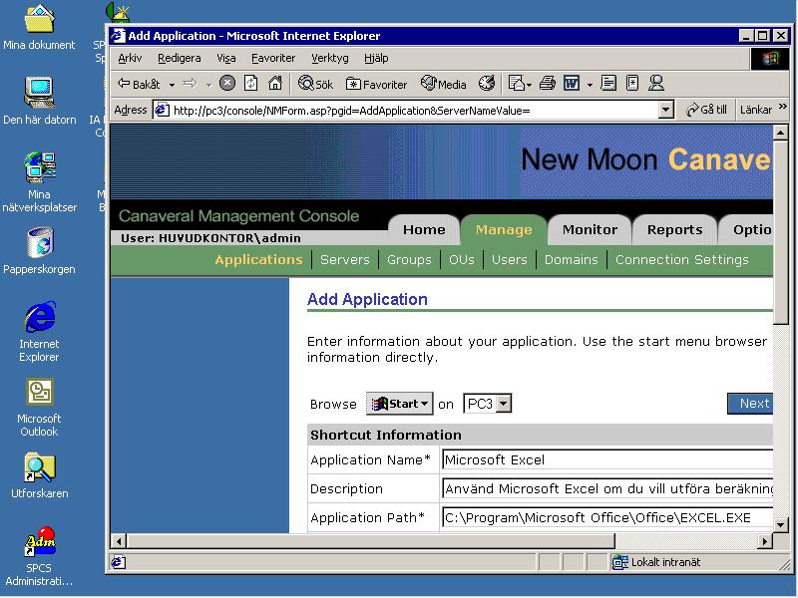Select the Microsoft Outlook desktop icon

point(39,408)
